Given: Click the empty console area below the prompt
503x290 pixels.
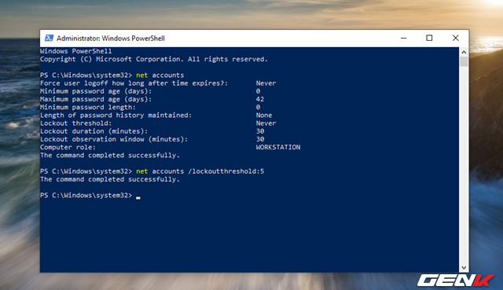Looking at the screenshot, I should (x=249, y=236).
